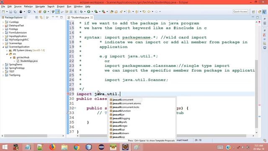Image resolution: width=268 pixels, height=151 pixels.
Task: Open the New Java Class dropdown arrow
Action: pos(48,12)
